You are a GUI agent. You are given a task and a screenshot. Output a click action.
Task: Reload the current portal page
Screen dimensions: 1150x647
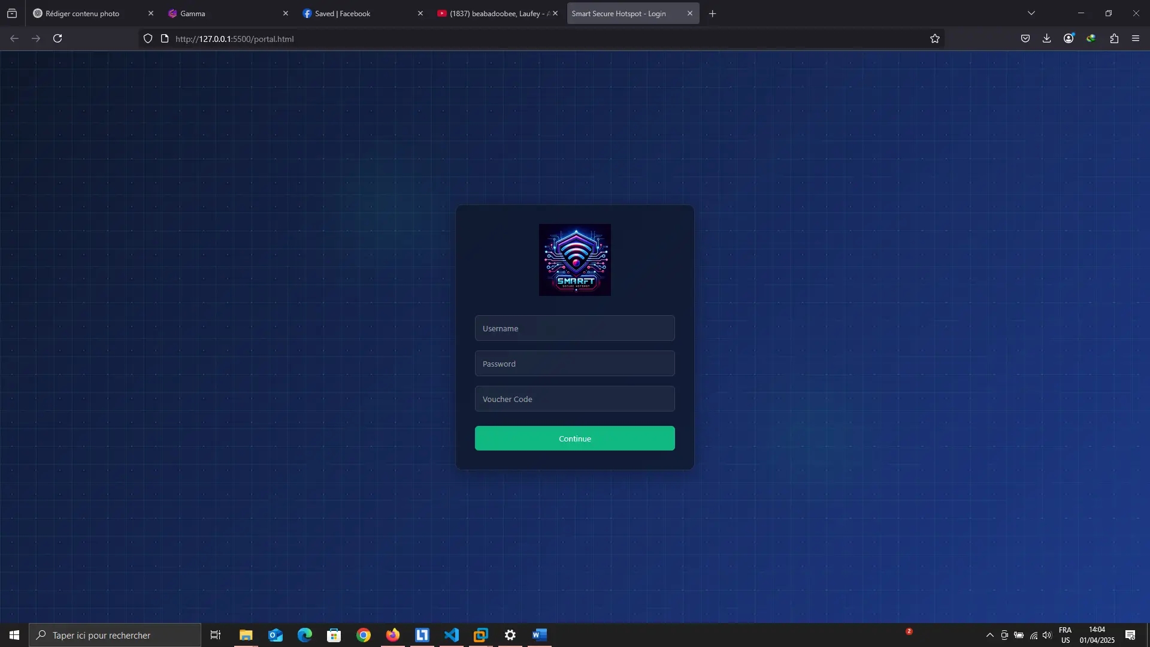[x=57, y=39]
